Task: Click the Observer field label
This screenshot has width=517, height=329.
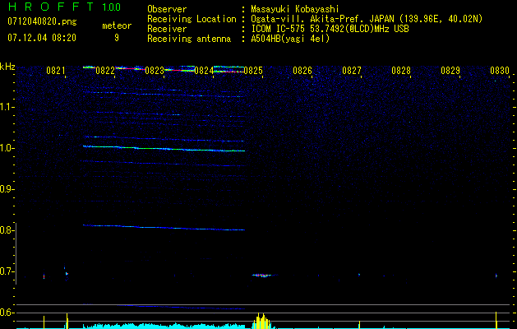Action: (x=167, y=9)
